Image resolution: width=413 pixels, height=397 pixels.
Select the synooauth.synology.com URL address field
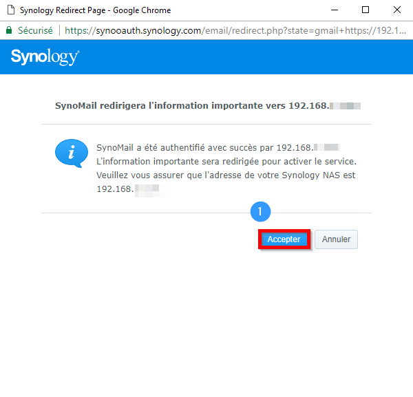[235, 30]
